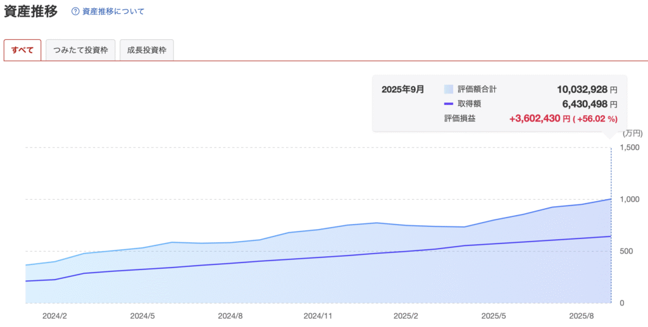The width and height of the screenshot is (648, 327).
Task: Click the 資産推移 page heading
Action: 31,11
